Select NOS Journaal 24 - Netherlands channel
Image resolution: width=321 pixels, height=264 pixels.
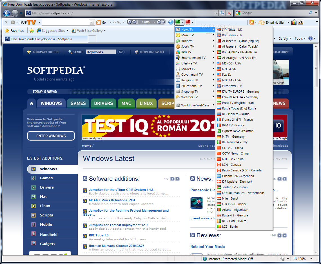244,193
